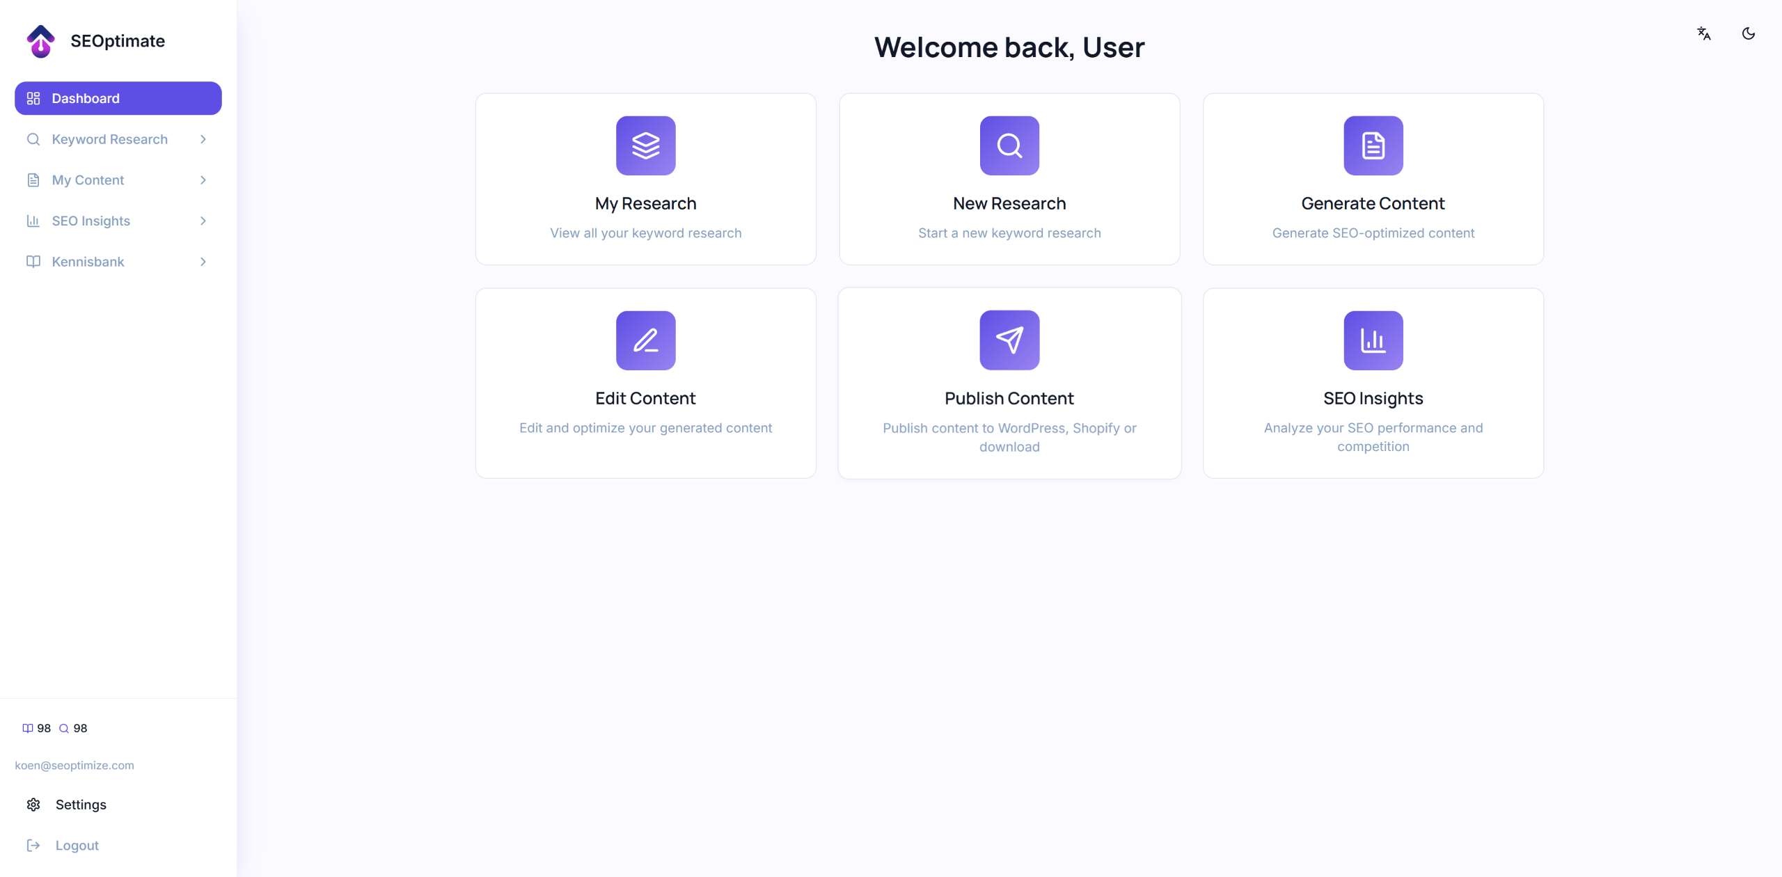
Task: Open the Generate Content card title
Action: click(1373, 203)
